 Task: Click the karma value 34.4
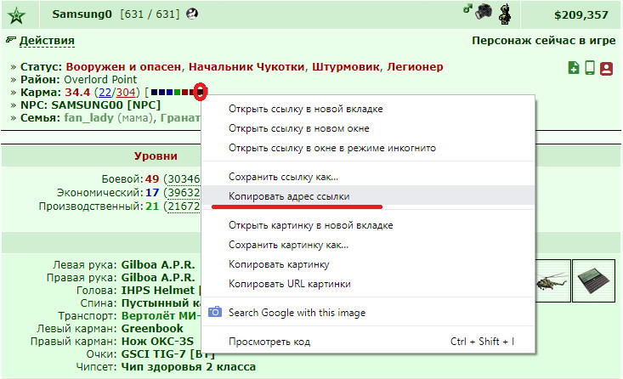[x=77, y=92]
